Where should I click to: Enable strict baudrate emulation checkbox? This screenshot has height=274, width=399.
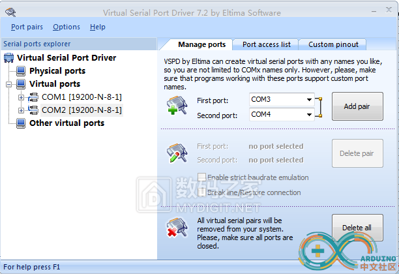[202, 177]
